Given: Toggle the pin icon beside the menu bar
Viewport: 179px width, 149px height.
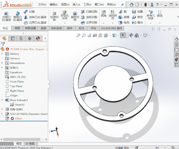Looking at the screenshot, I should [122, 5].
